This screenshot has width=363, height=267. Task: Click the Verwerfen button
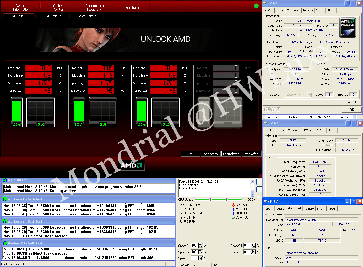click(x=252, y=154)
